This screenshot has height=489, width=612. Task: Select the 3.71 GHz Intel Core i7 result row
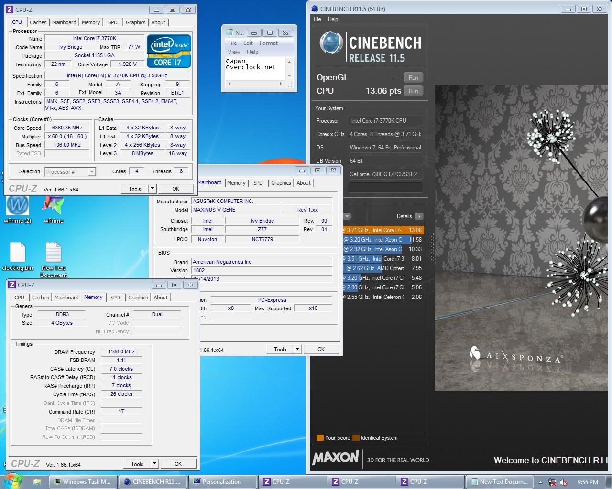coord(383,230)
